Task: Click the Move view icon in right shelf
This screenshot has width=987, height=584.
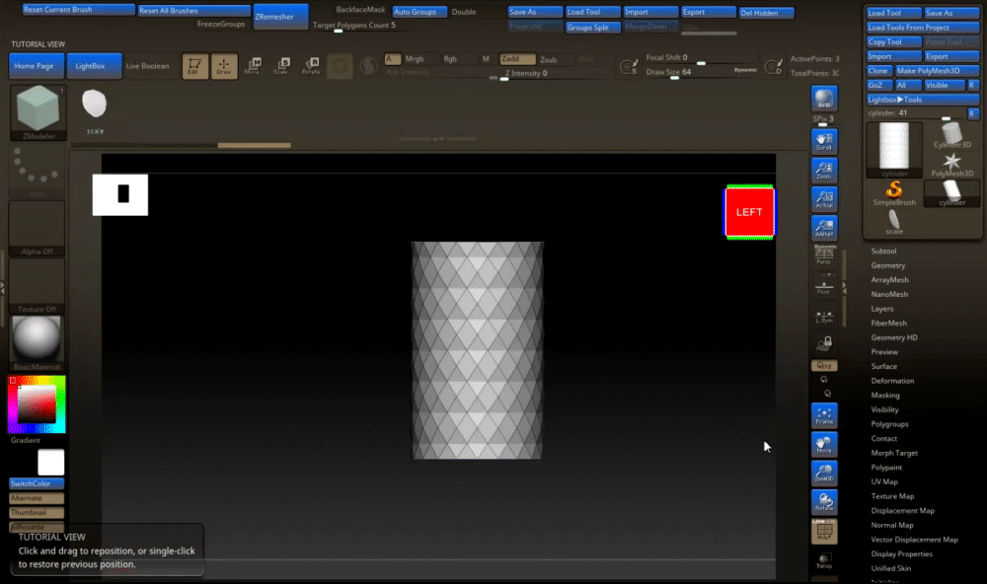Action: 824,445
